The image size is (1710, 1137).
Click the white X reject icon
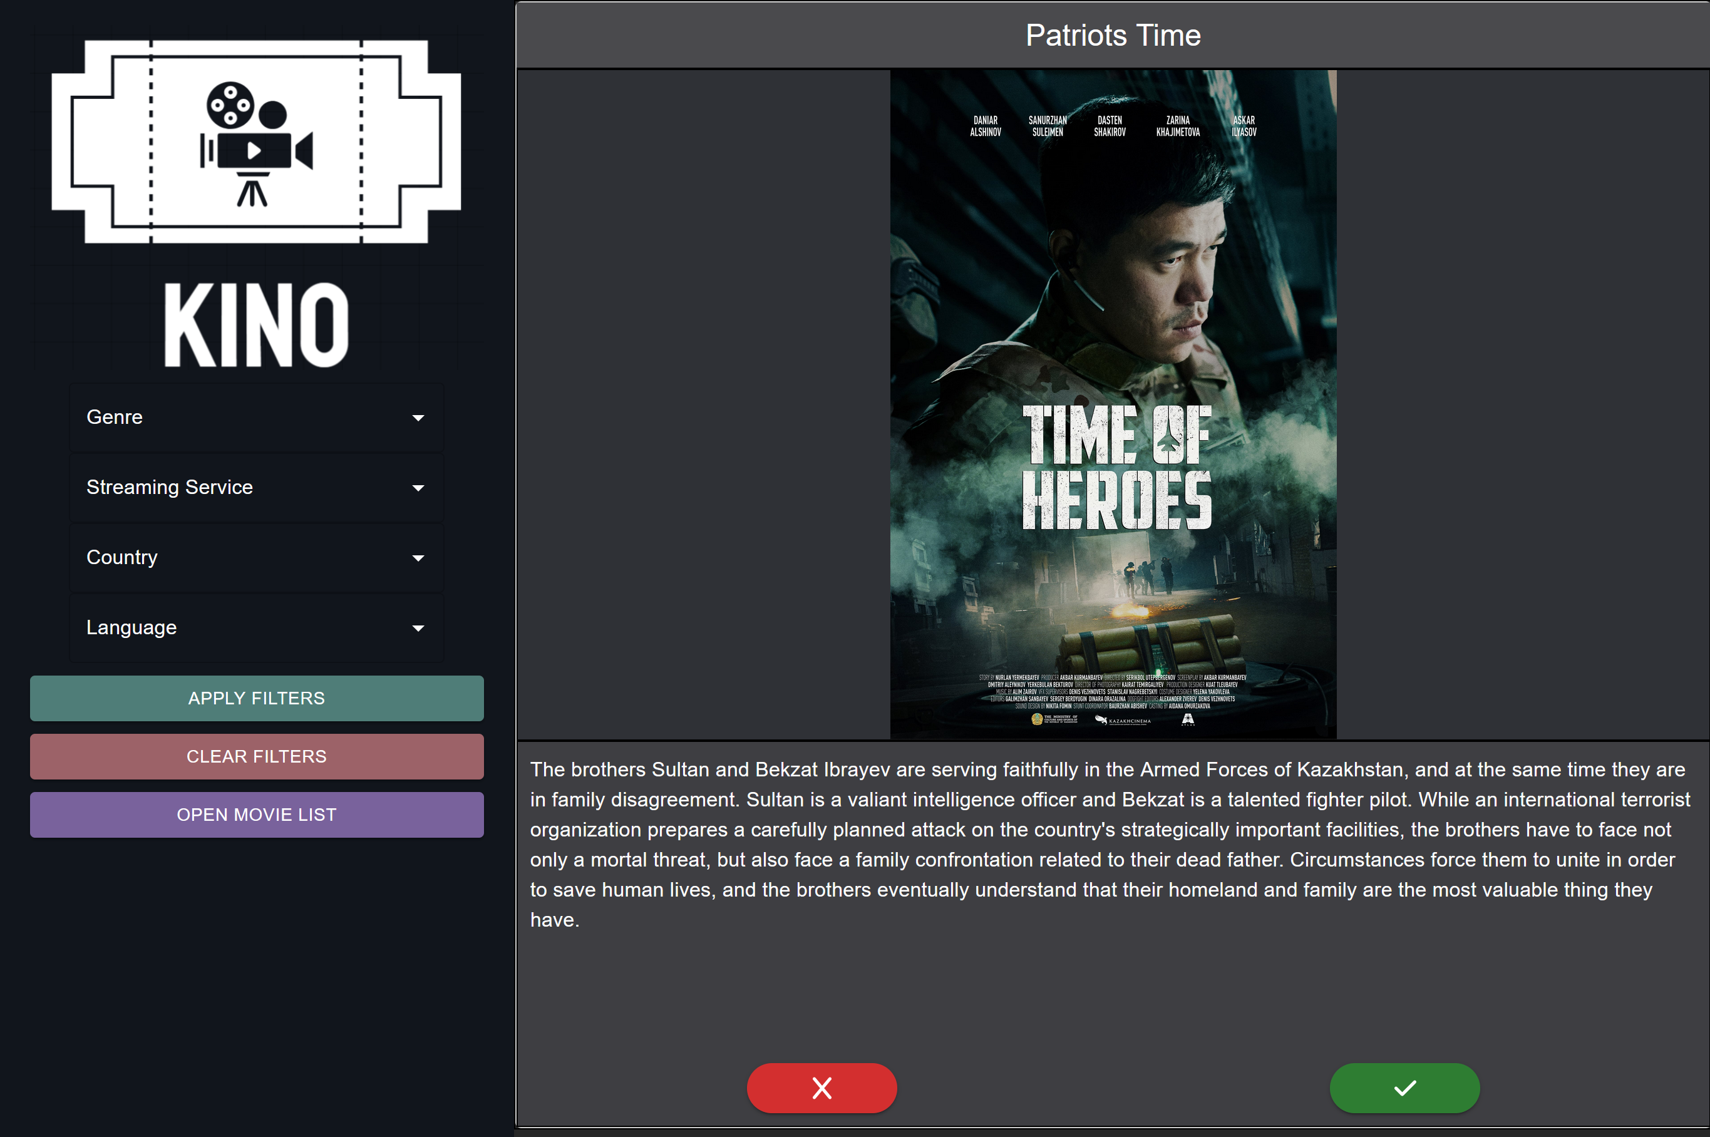(822, 1088)
